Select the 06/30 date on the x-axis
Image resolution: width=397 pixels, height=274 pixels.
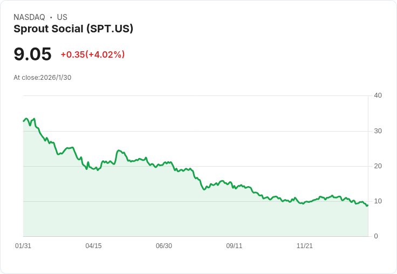[x=164, y=246]
